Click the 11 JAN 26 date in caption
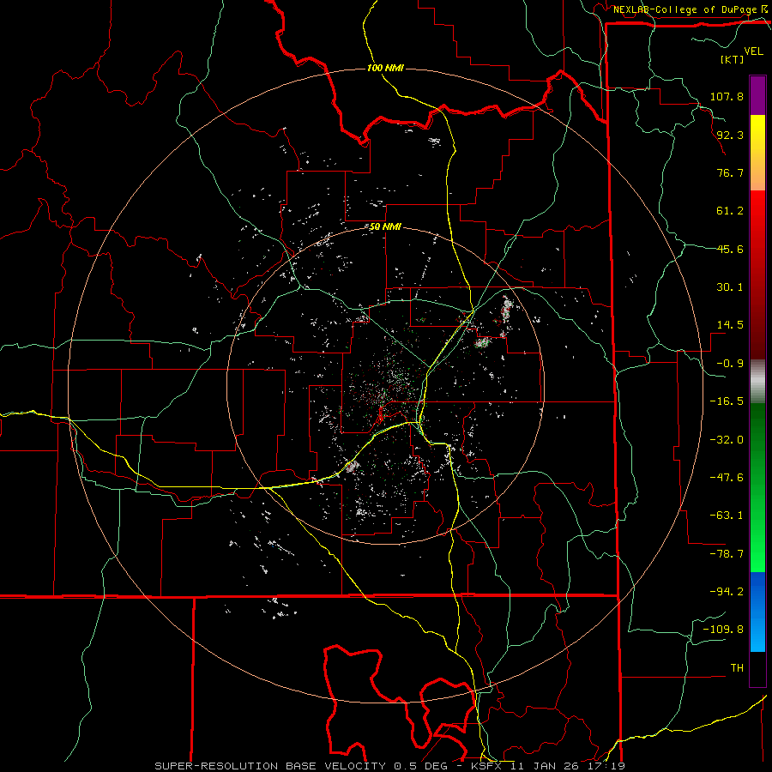This screenshot has width=772, height=772. click(x=546, y=766)
